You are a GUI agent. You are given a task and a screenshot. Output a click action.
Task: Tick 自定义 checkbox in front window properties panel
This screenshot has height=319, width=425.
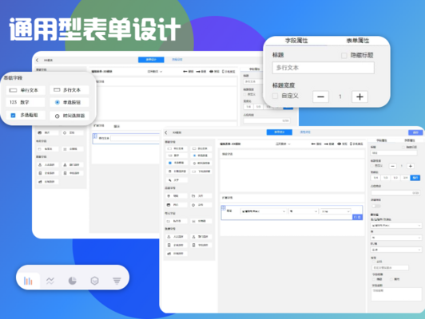click(x=372, y=166)
